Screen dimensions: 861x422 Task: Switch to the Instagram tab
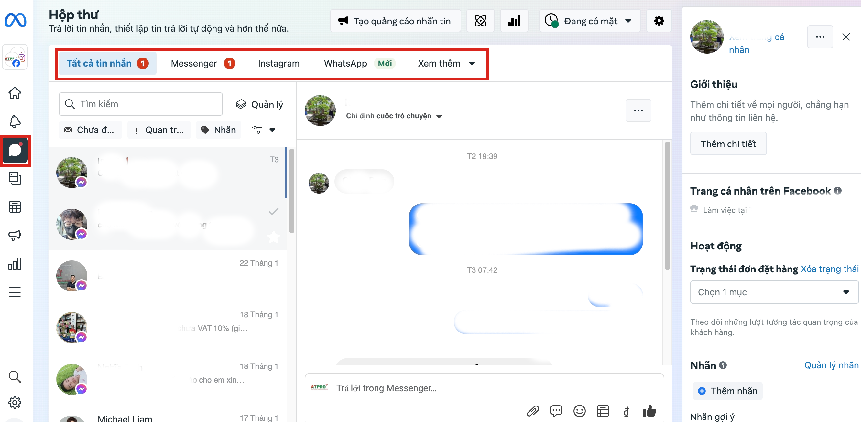coord(278,63)
